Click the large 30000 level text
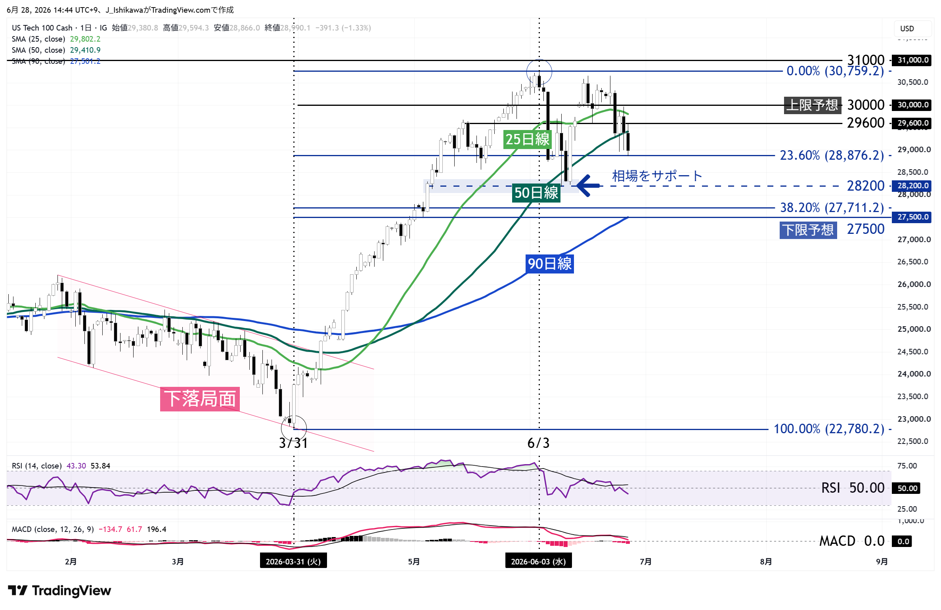Image resolution: width=941 pixels, height=610 pixels. (x=866, y=105)
